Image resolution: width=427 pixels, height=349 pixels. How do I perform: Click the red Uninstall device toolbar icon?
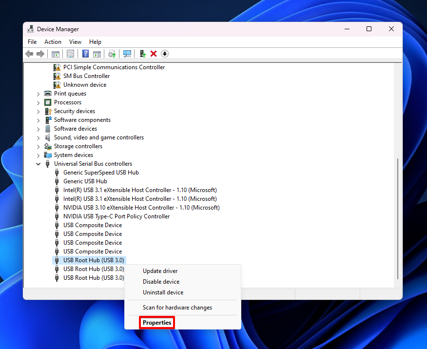click(x=153, y=54)
